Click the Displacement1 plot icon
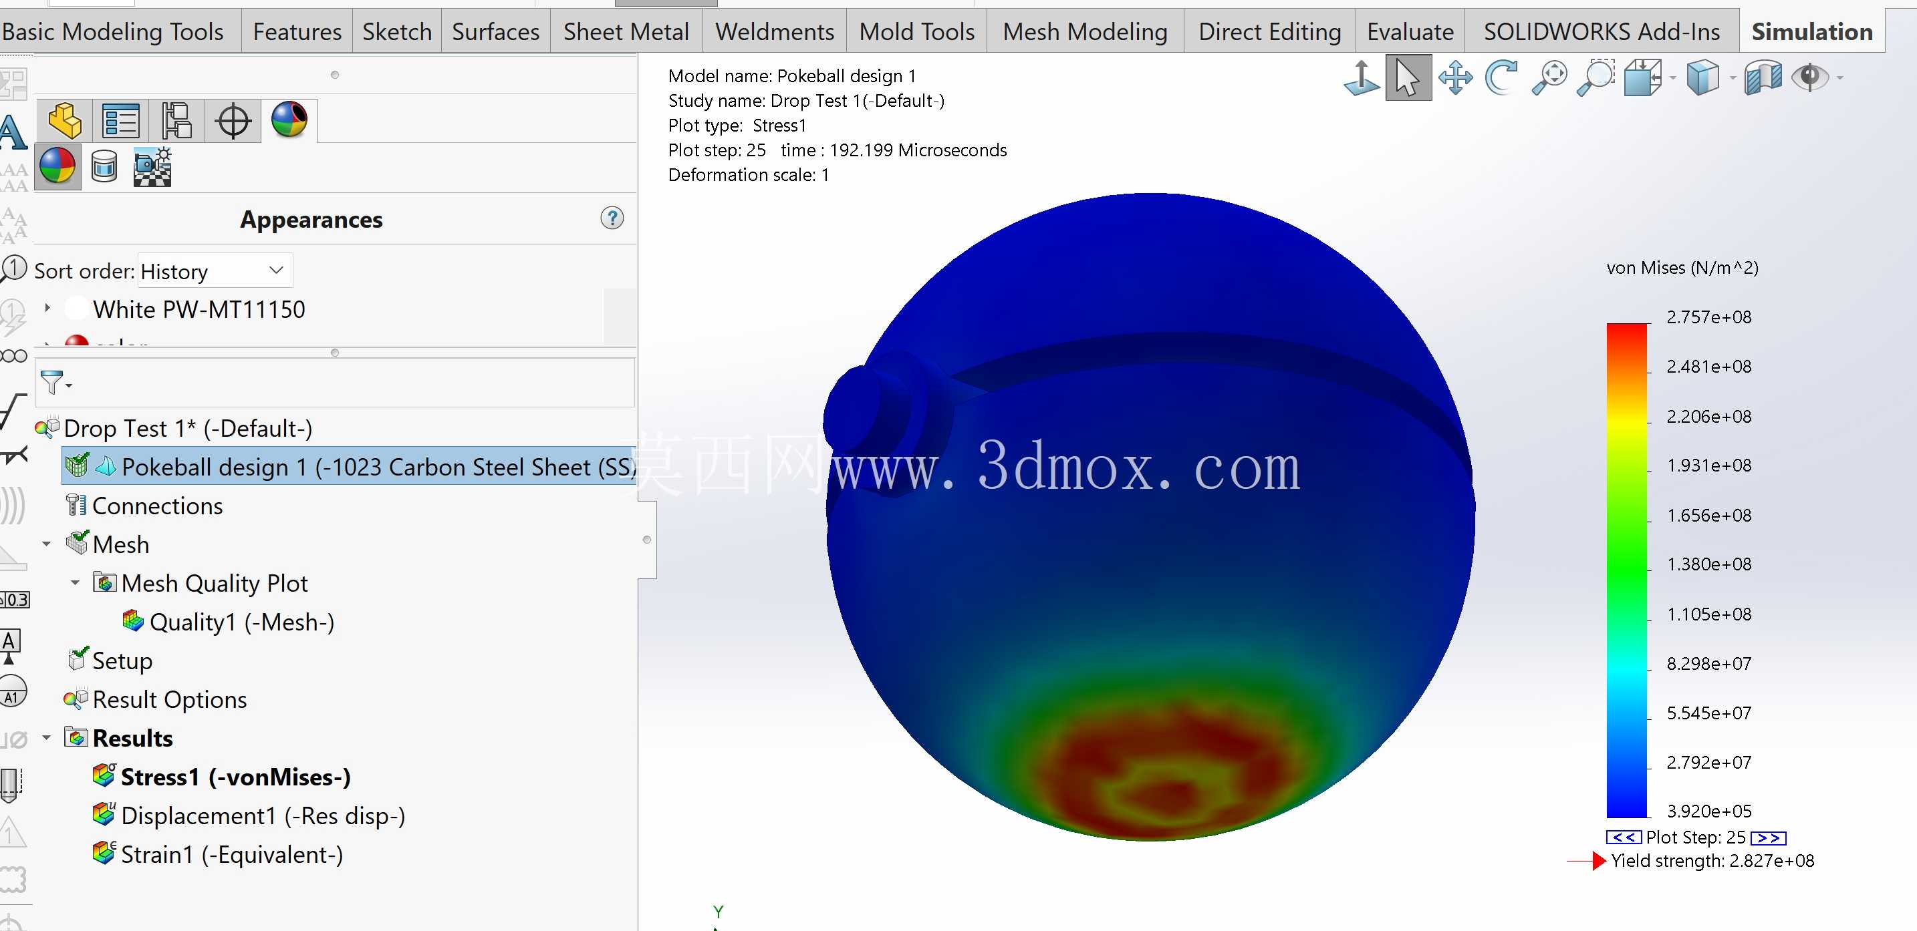 (x=104, y=814)
